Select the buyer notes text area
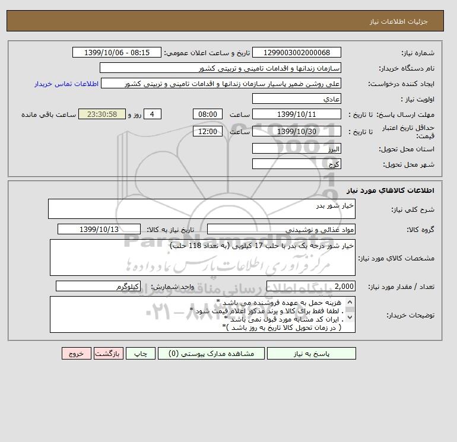Screen dimensions: 457x442 click(x=202, y=314)
